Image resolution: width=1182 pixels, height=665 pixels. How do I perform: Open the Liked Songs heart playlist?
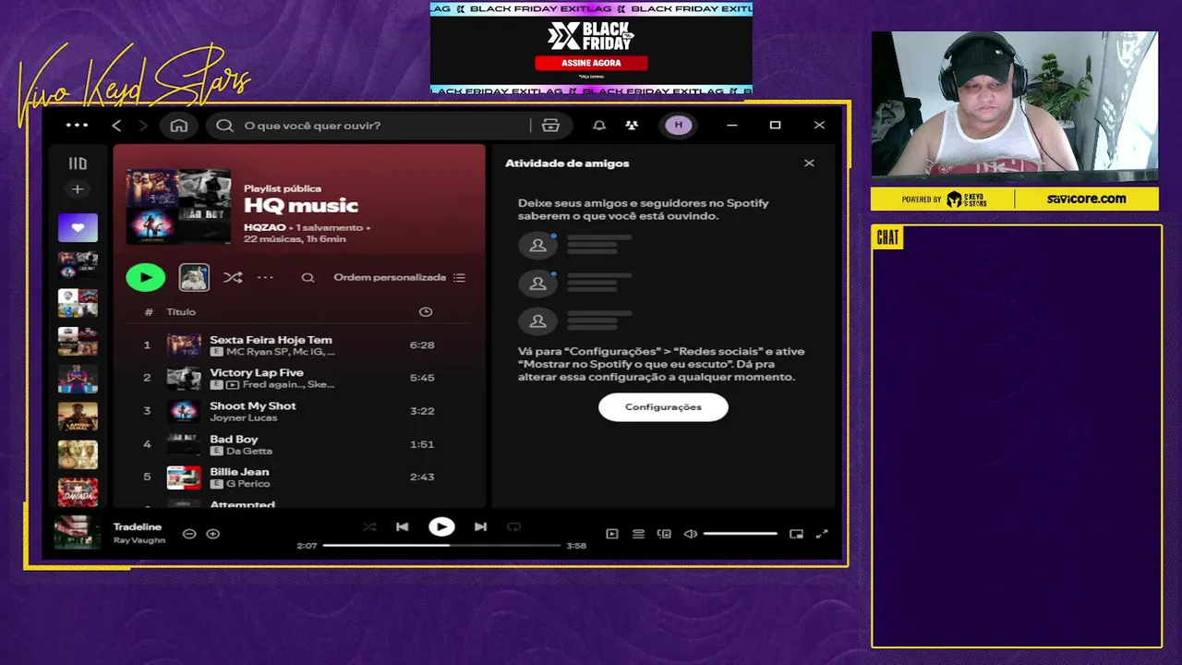pos(78,227)
